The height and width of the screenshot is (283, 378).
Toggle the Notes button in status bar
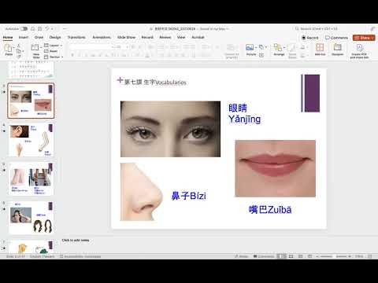click(242, 256)
